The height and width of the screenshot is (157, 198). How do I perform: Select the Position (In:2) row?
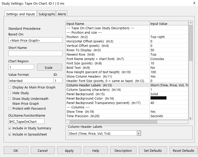tap(127, 37)
